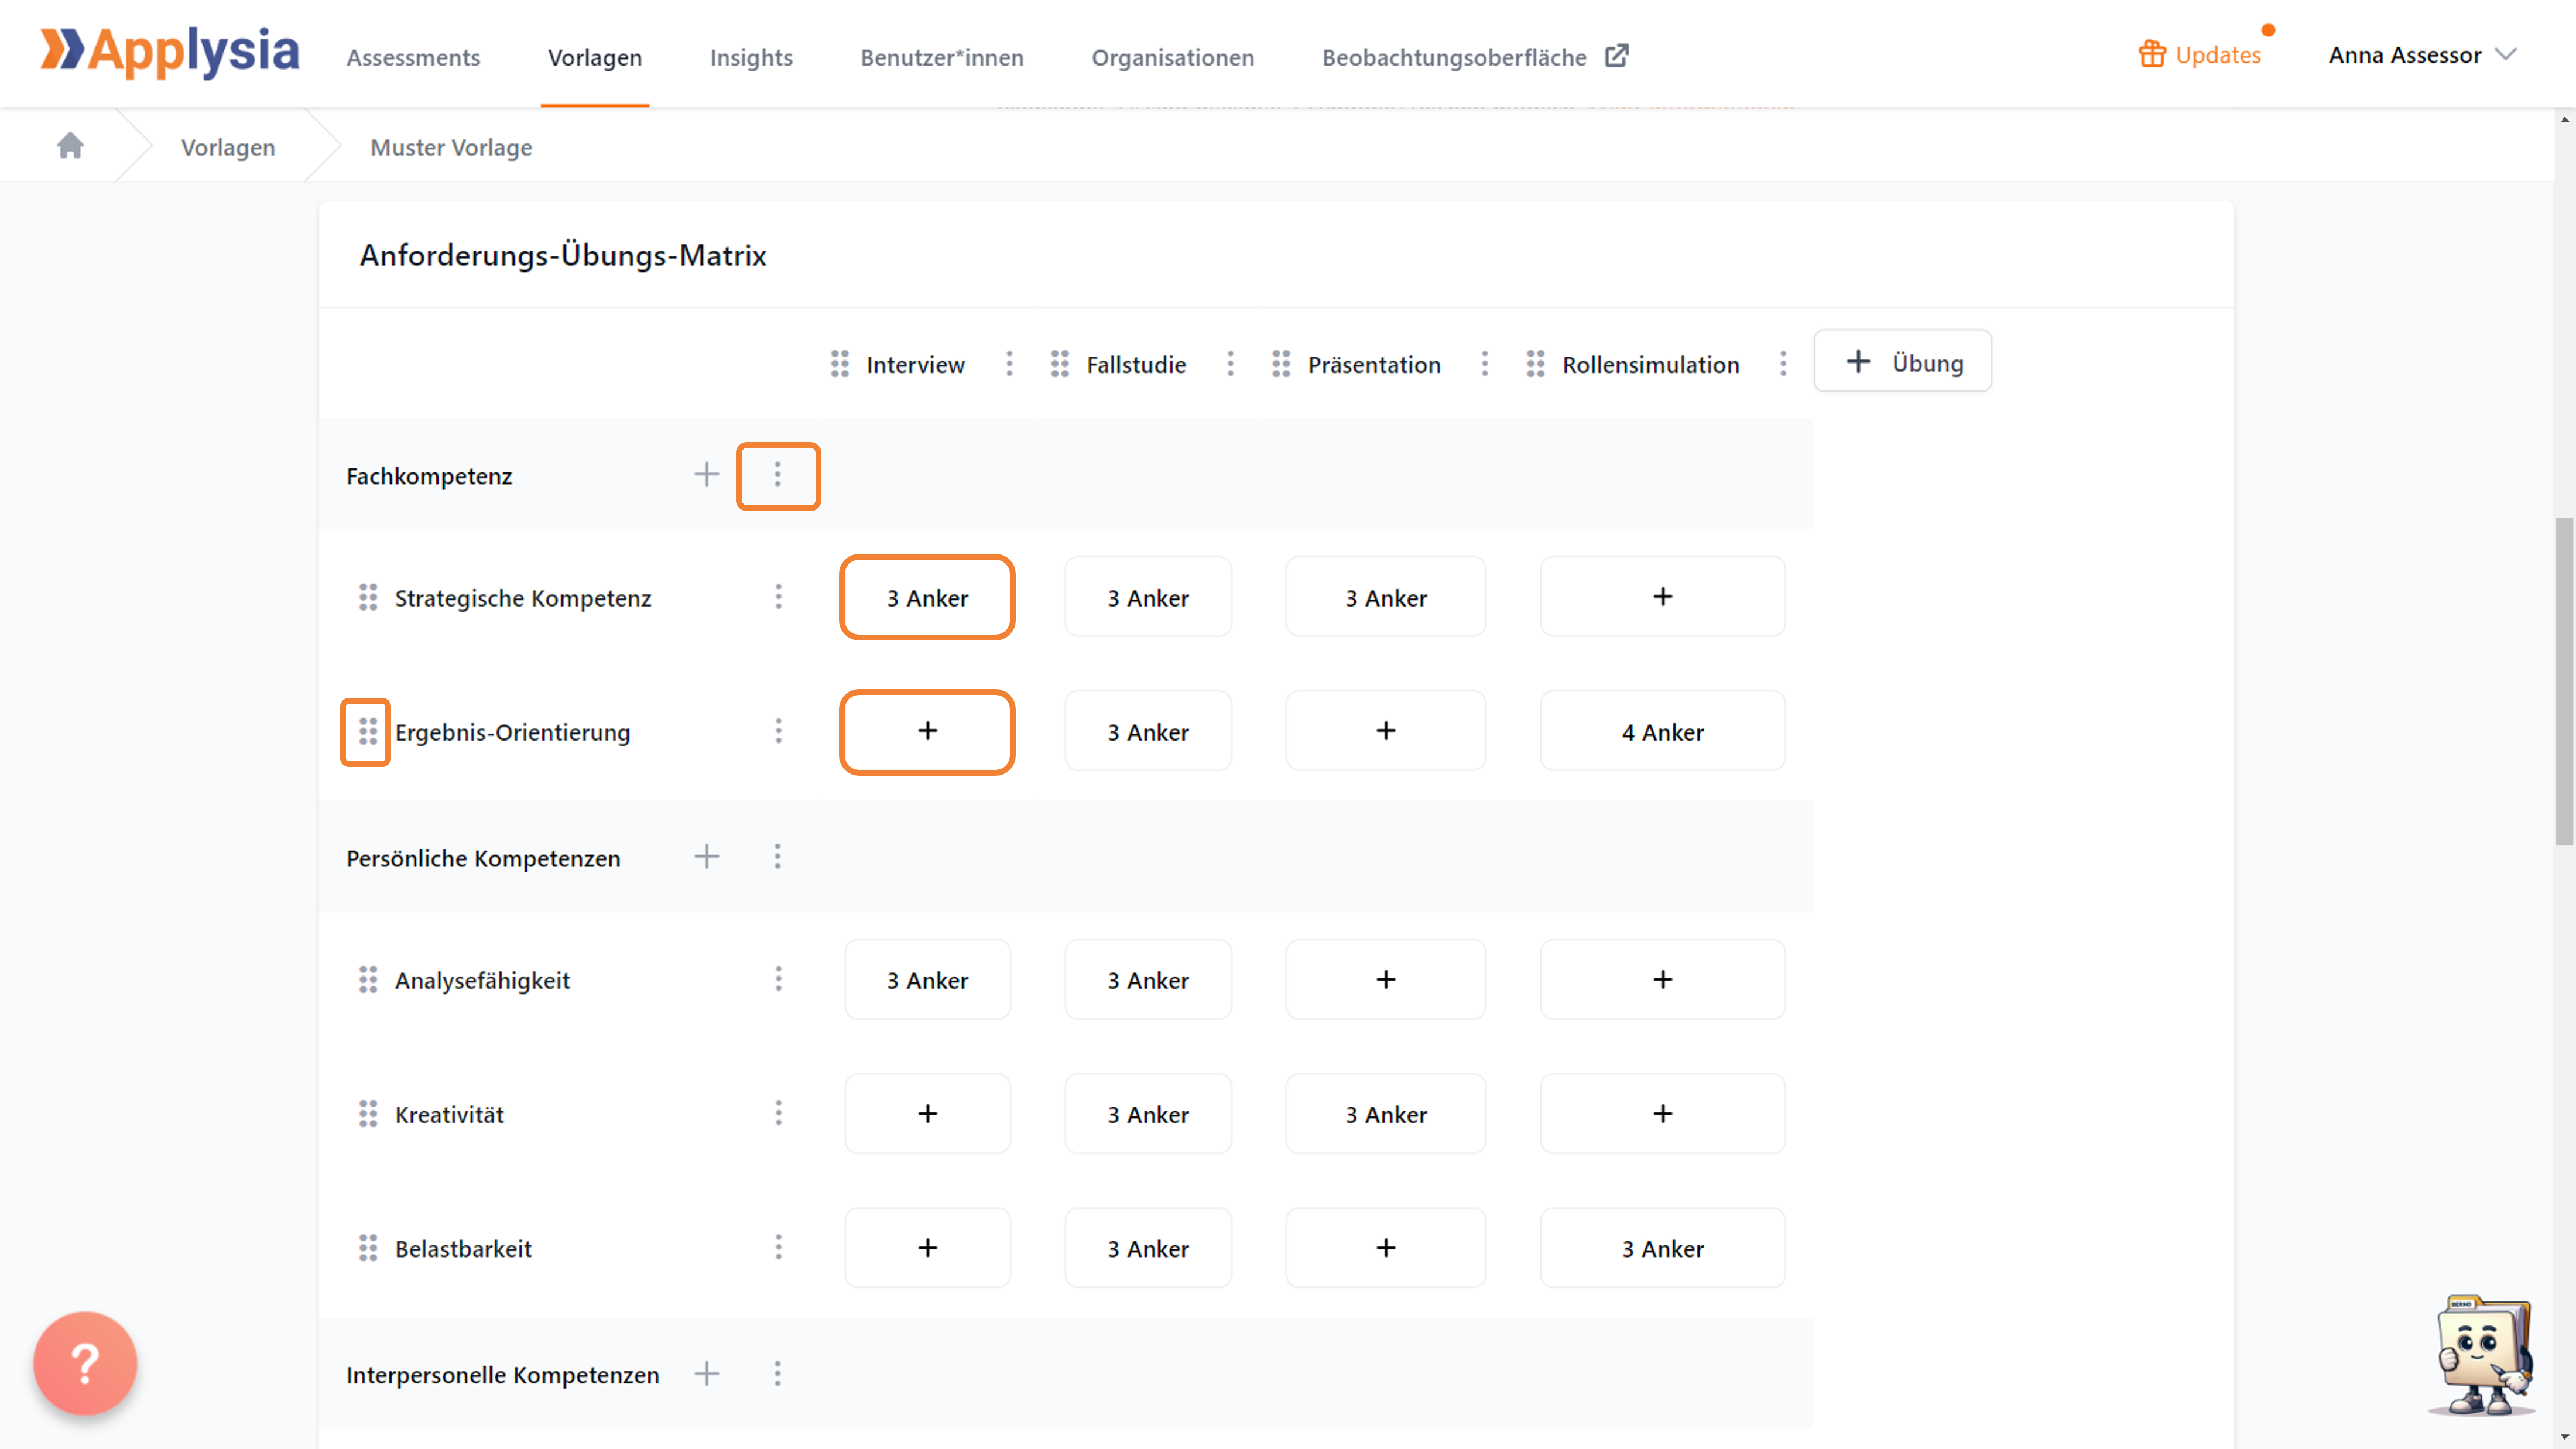Grab the Analysefähigkeit drag handle
The width and height of the screenshot is (2576, 1449).
[x=368, y=979]
